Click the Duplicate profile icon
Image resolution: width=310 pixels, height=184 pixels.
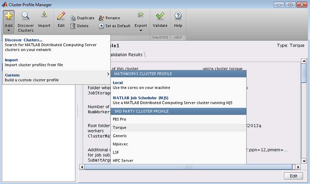73,18
